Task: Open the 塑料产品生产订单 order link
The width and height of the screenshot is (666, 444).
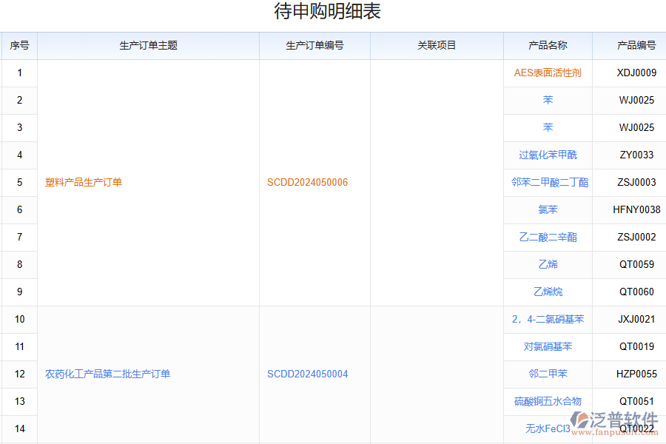Action: pos(84,182)
